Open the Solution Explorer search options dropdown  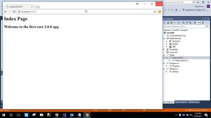[209, 27]
